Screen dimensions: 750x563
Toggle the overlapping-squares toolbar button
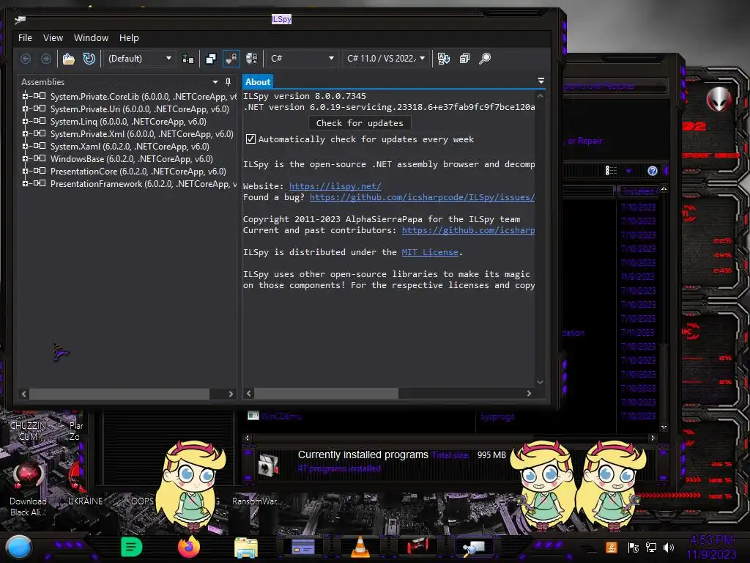210,59
